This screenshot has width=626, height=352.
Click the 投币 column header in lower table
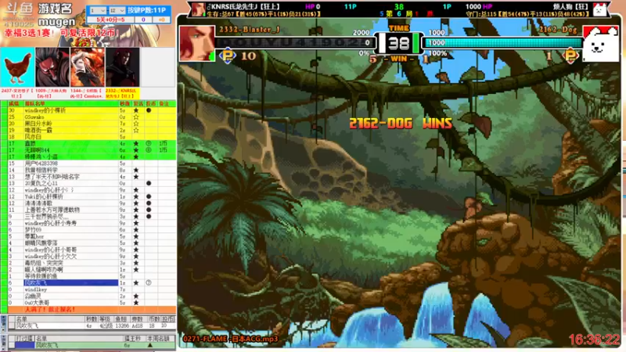click(x=167, y=319)
